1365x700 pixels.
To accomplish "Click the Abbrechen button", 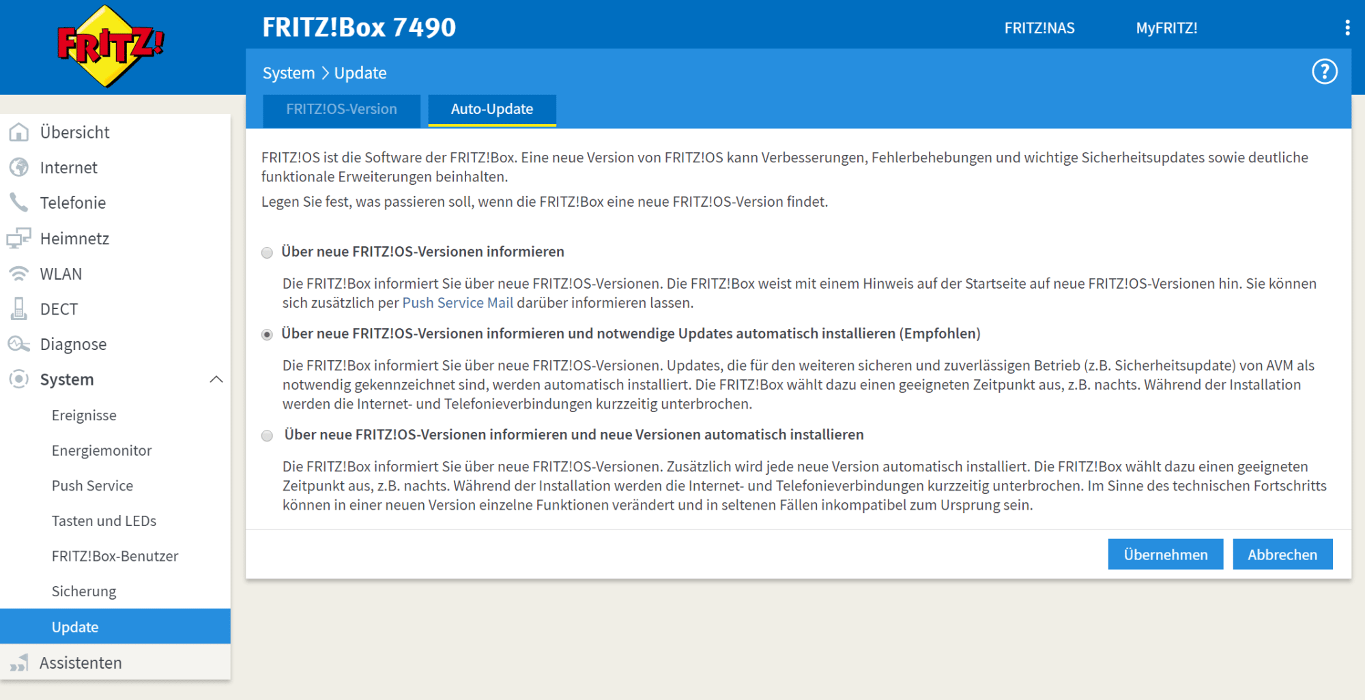I will 1282,554.
